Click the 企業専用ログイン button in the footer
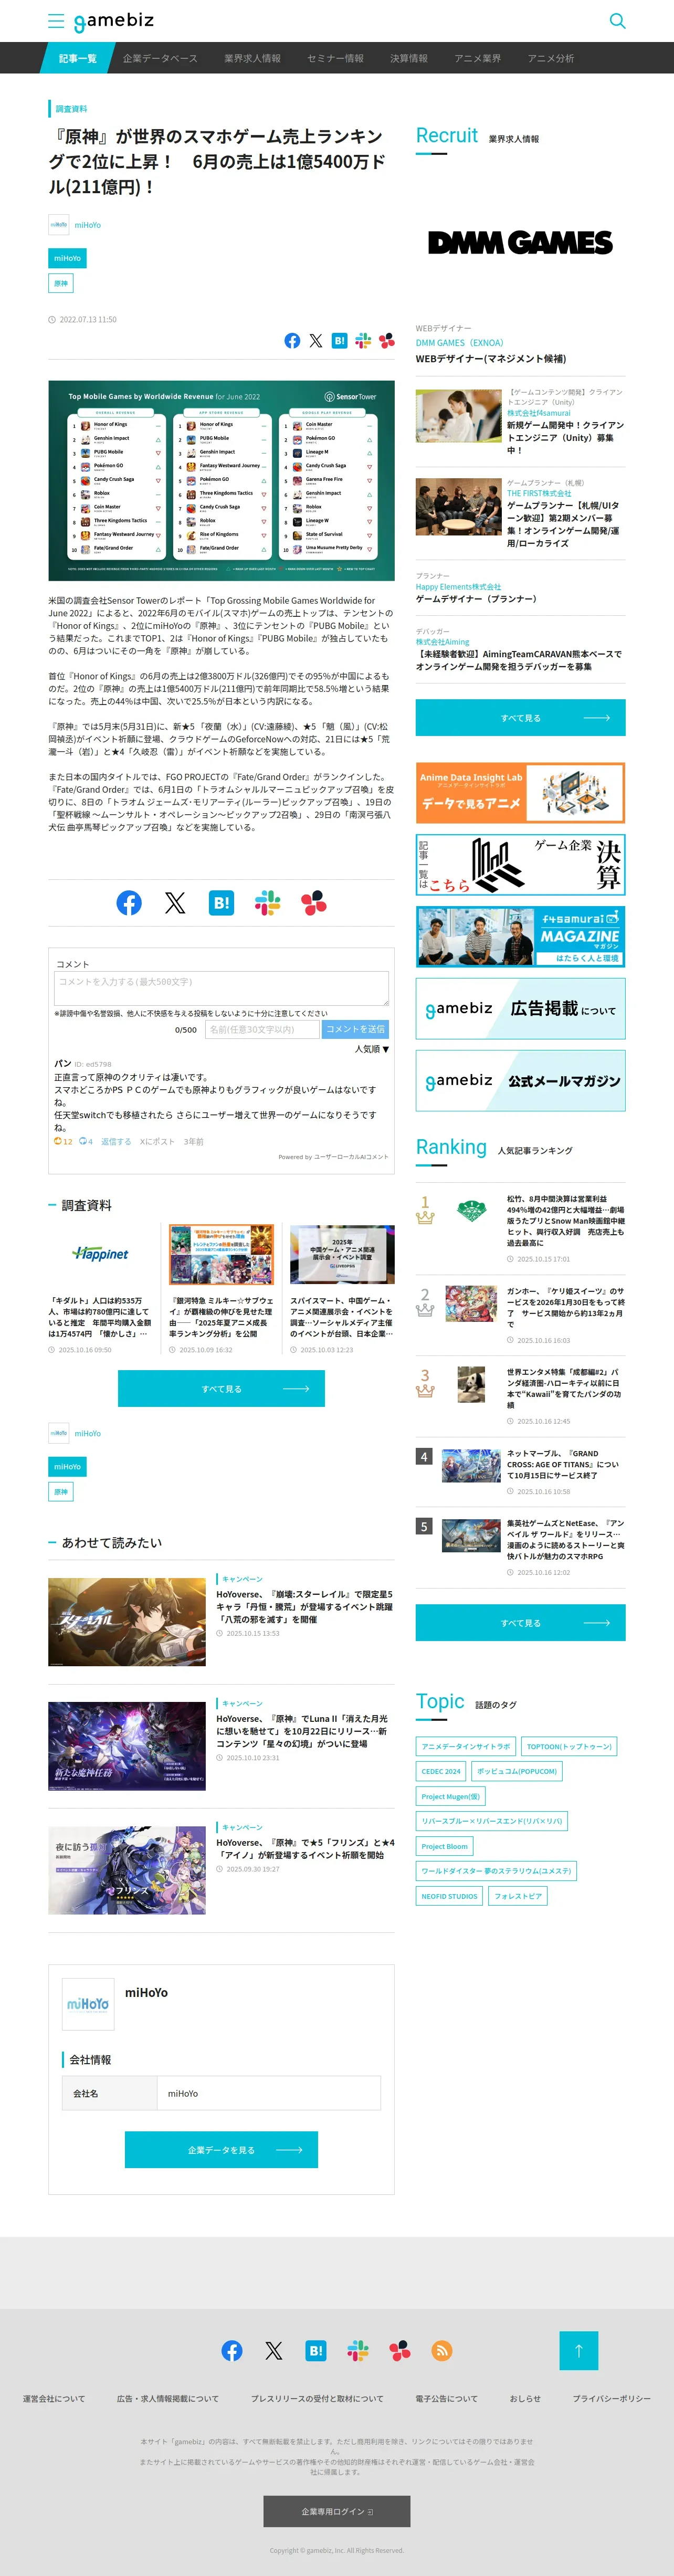Screen dimensions: 674x2576 point(337,2511)
